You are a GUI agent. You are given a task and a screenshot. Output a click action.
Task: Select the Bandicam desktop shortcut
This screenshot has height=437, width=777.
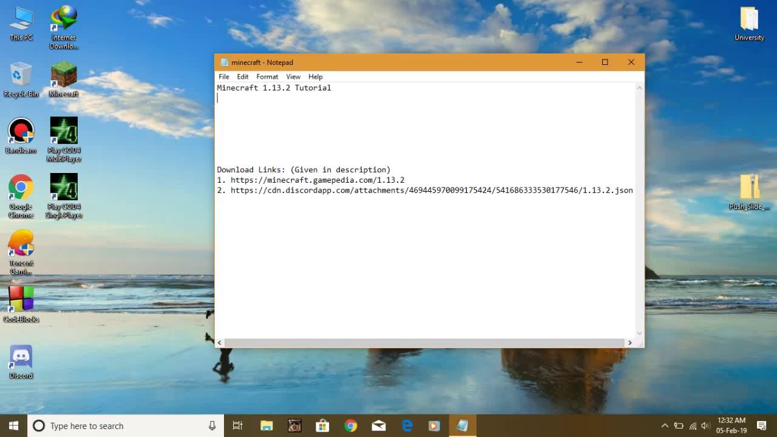coord(21,136)
